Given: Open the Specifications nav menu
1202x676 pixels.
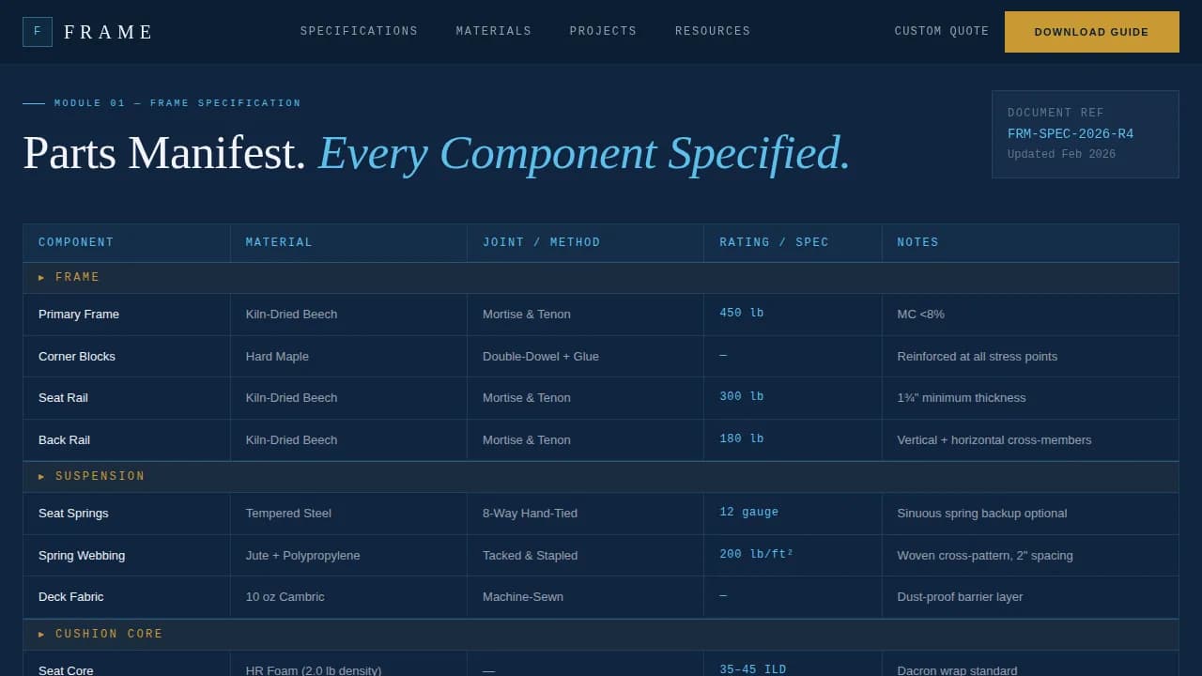Looking at the screenshot, I should tap(359, 31).
